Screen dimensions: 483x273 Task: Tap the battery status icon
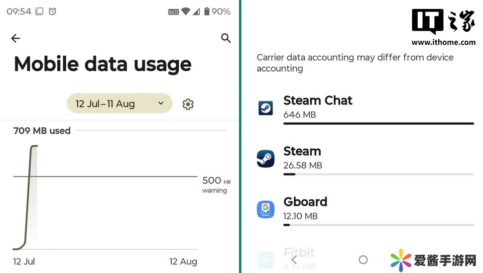pyautogui.click(x=206, y=11)
